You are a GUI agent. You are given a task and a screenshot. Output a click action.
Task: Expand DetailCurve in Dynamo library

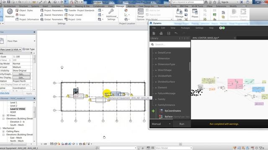click(156, 53)
